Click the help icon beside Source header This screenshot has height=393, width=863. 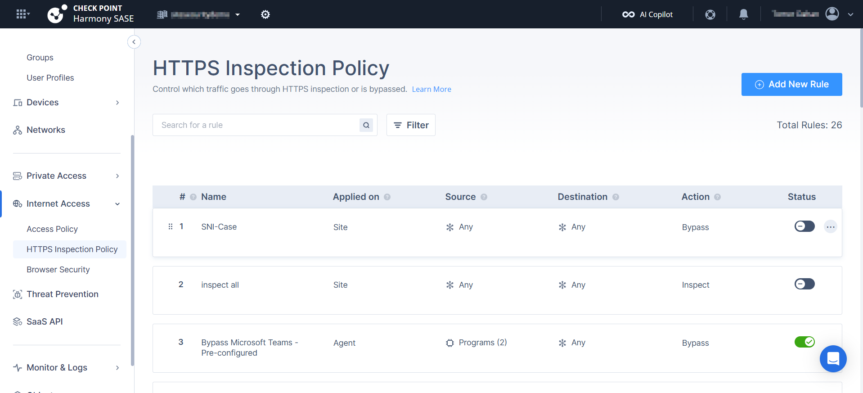tap(484, 197)
